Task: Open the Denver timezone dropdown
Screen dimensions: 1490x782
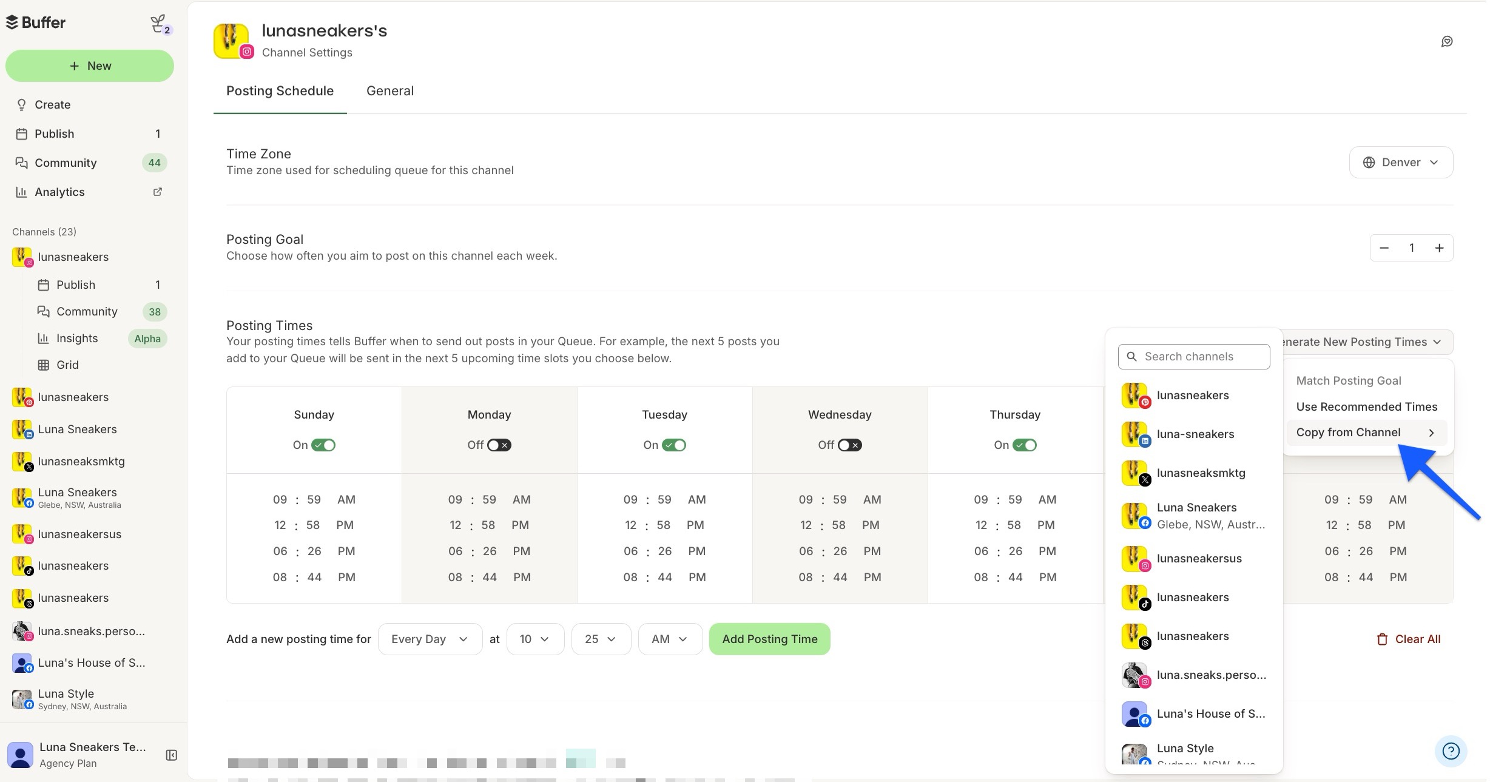Action: (1400, 162)
